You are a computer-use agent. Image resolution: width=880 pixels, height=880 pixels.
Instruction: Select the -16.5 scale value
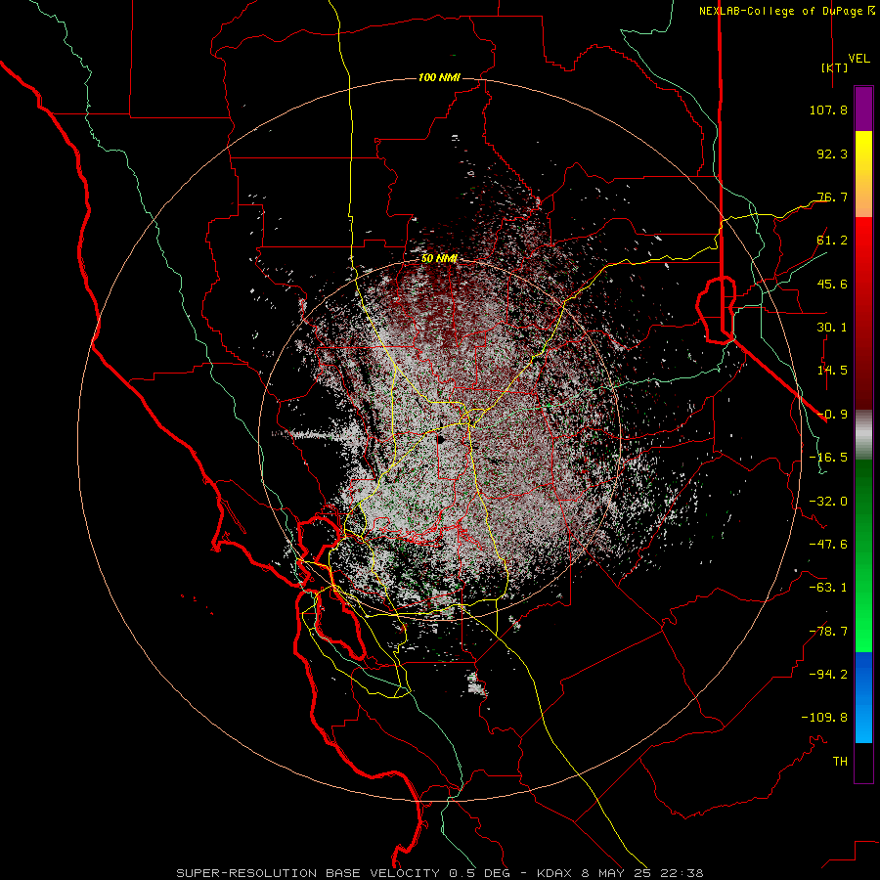828,458
